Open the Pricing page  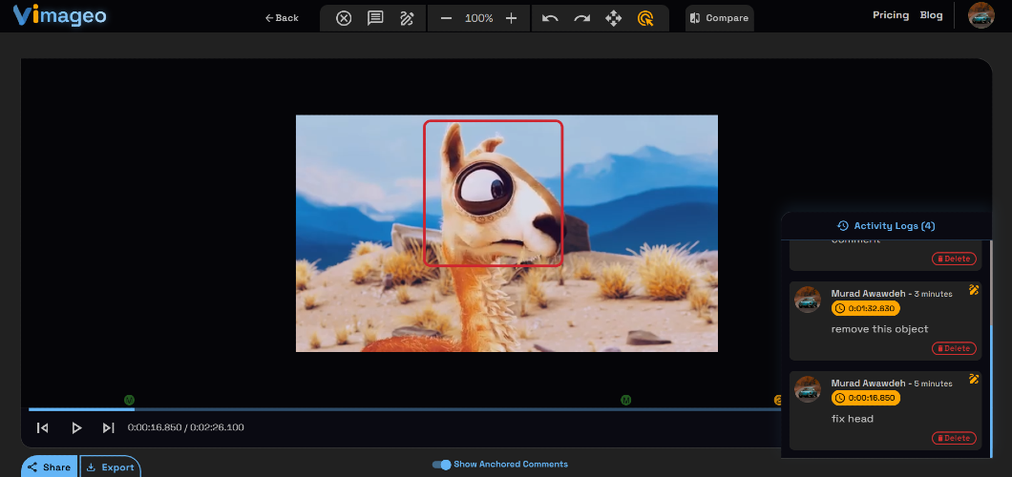(891, 15)
